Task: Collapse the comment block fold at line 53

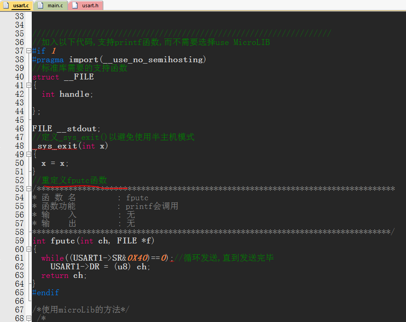Action: 29,189
